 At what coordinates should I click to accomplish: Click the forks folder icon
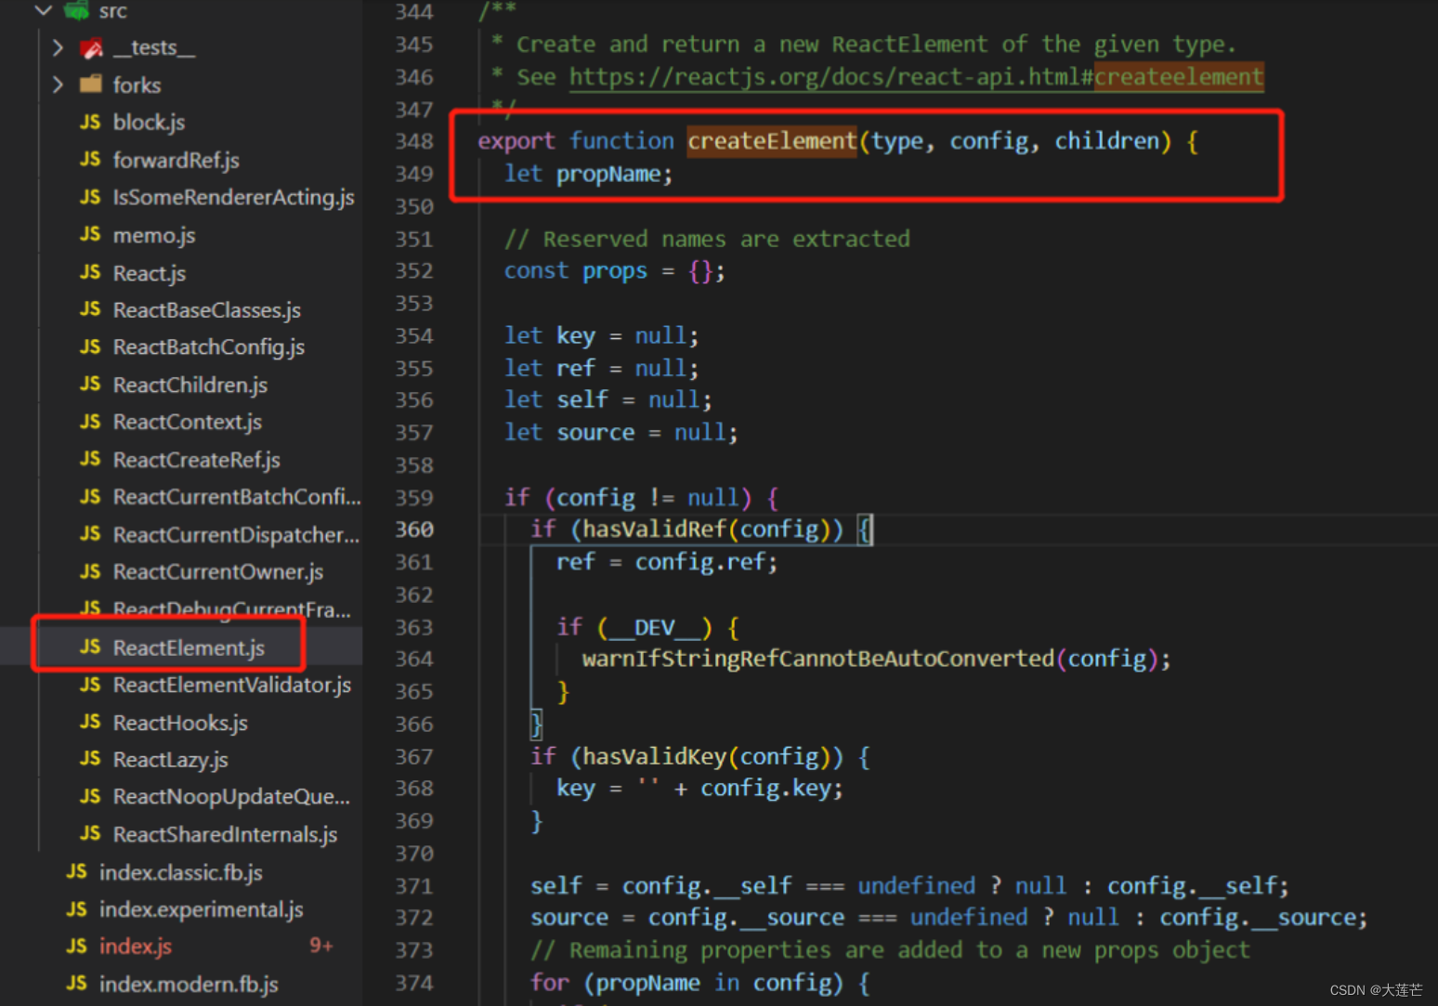[x=91, y=85]
